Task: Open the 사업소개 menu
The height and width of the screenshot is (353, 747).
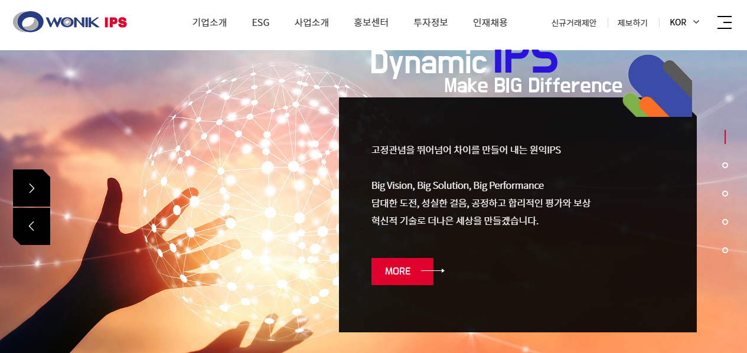Action: [x=312, y=22]
